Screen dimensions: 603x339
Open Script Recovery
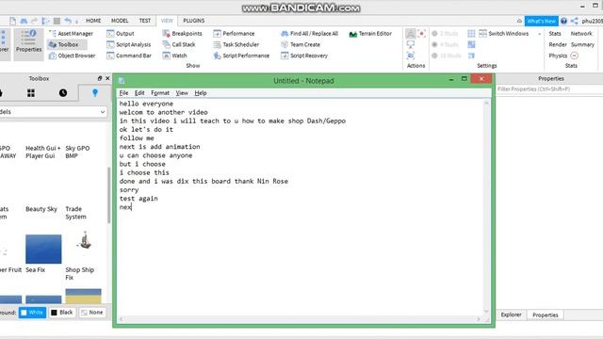click(x=304, y=56)
